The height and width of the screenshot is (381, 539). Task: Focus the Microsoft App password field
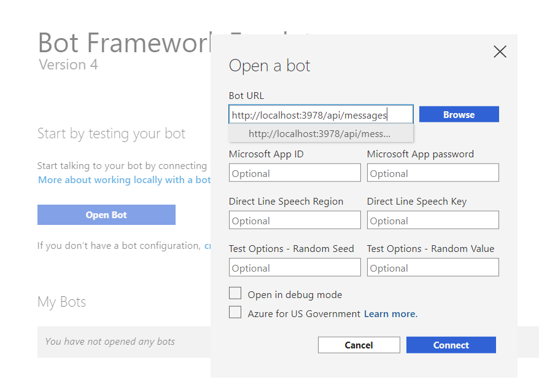pyautogui.click(x=433, y=173)
